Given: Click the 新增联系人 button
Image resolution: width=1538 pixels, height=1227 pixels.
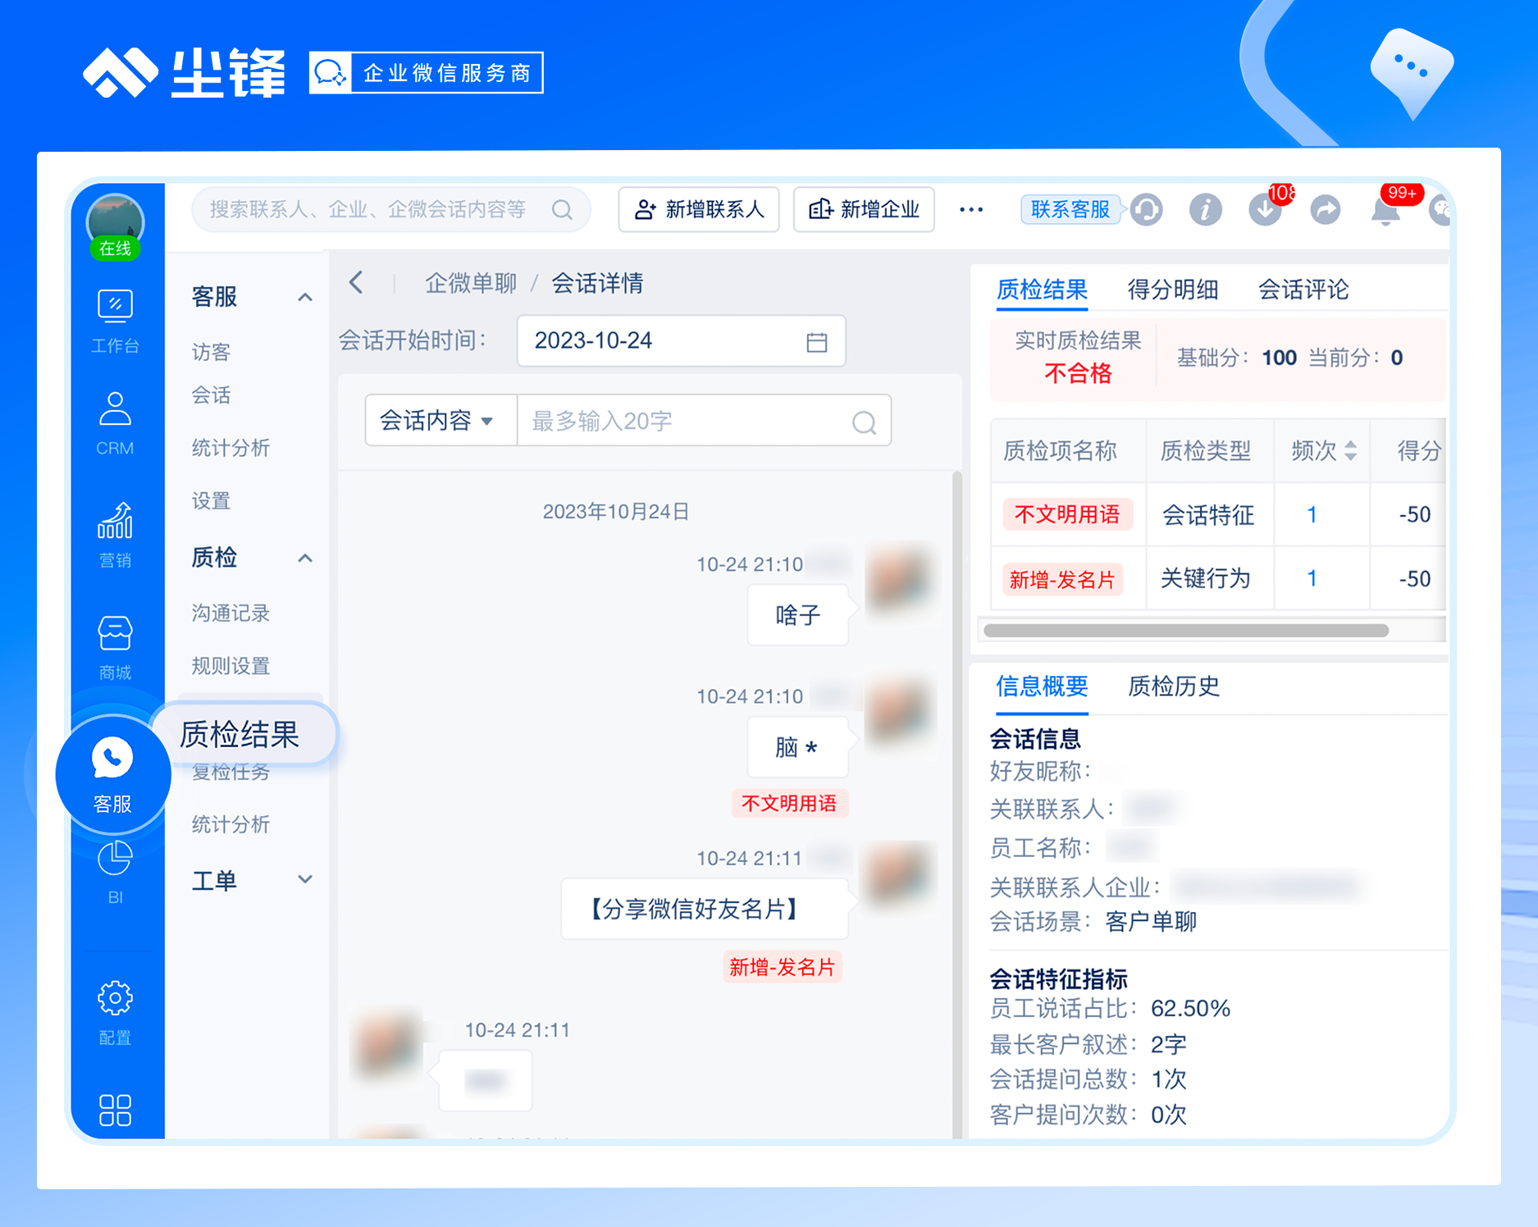Looking at the screenshot, I should click(699, 209).
